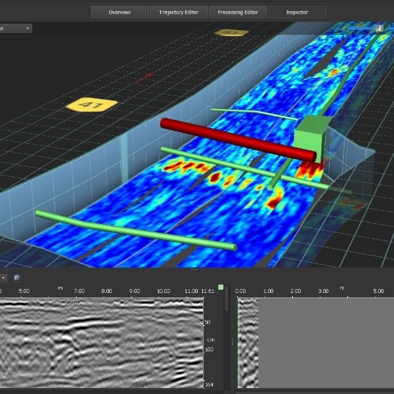Click the right radargram scan strip
Image resolution: width=394 pixels, height=394 pixels.
[248, 341]
